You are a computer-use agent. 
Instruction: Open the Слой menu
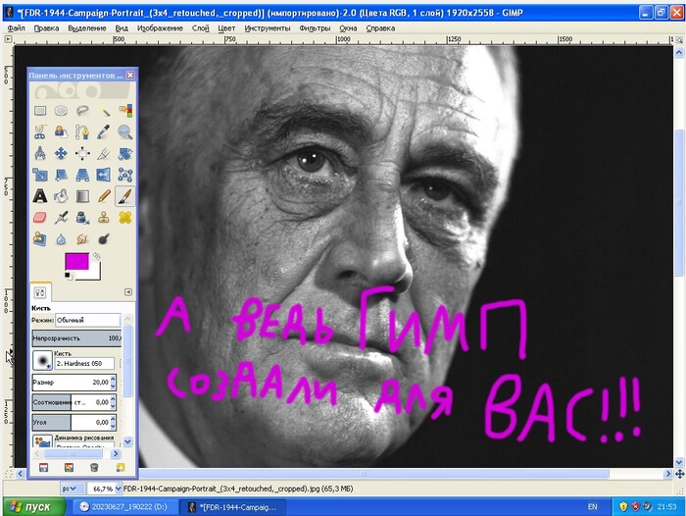click(x=201, y=28)
